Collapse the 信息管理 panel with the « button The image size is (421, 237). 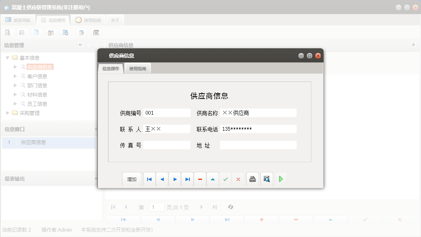[x=80, y=45]
